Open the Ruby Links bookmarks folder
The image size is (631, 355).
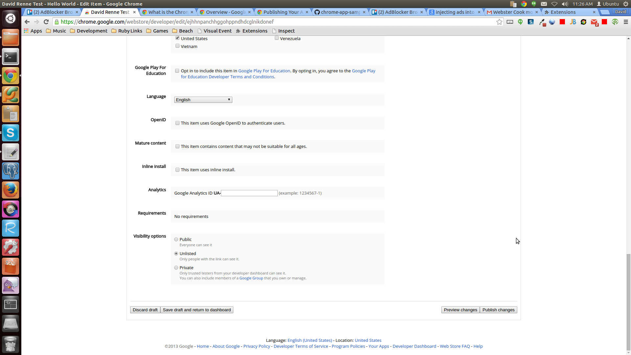click(x=127, y=31)
